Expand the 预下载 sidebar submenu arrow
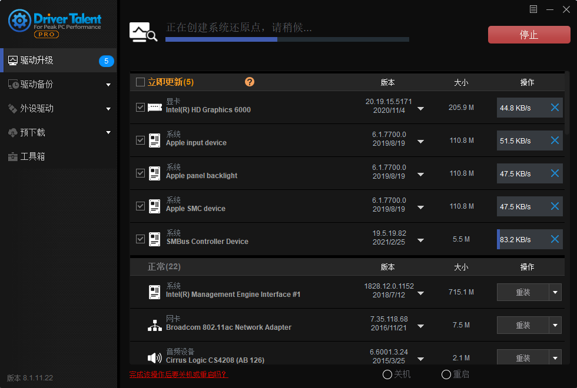 [108, 133]
